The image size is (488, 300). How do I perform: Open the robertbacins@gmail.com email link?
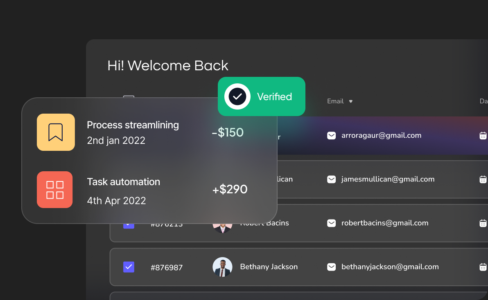point(385,223)
